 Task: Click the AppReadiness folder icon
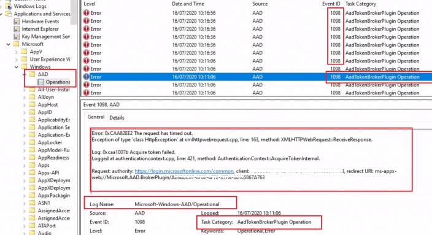33,158
